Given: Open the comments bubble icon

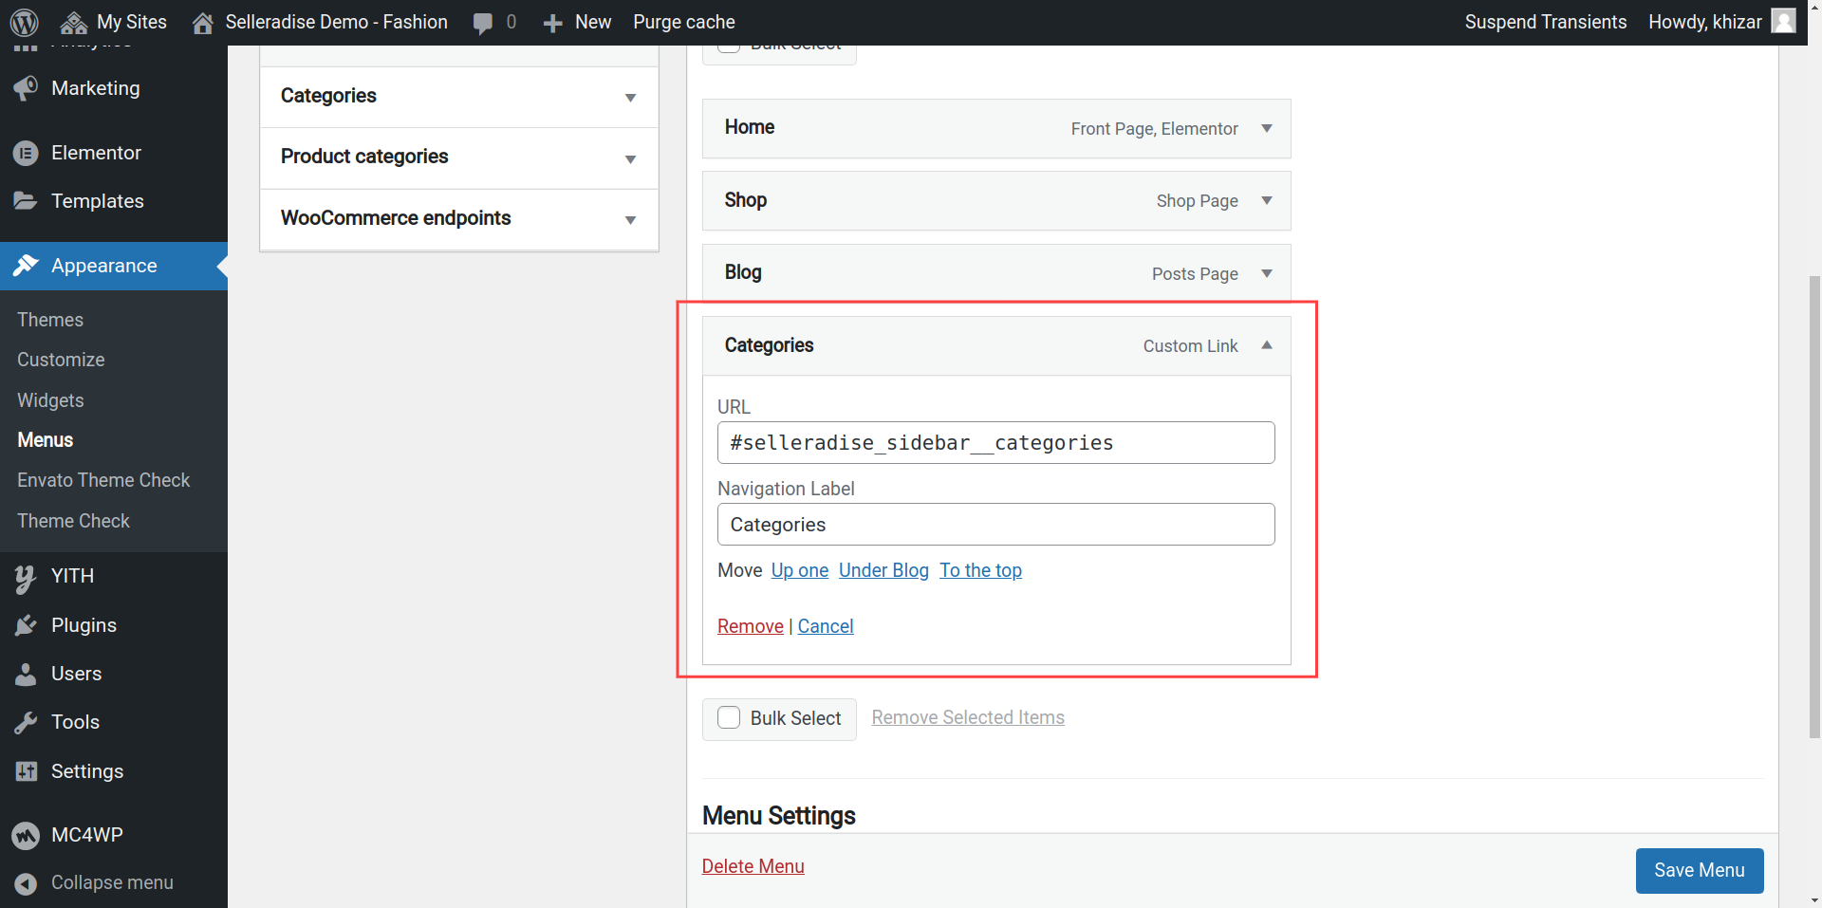Looking at the screenshot, I should tap(483, 23).
